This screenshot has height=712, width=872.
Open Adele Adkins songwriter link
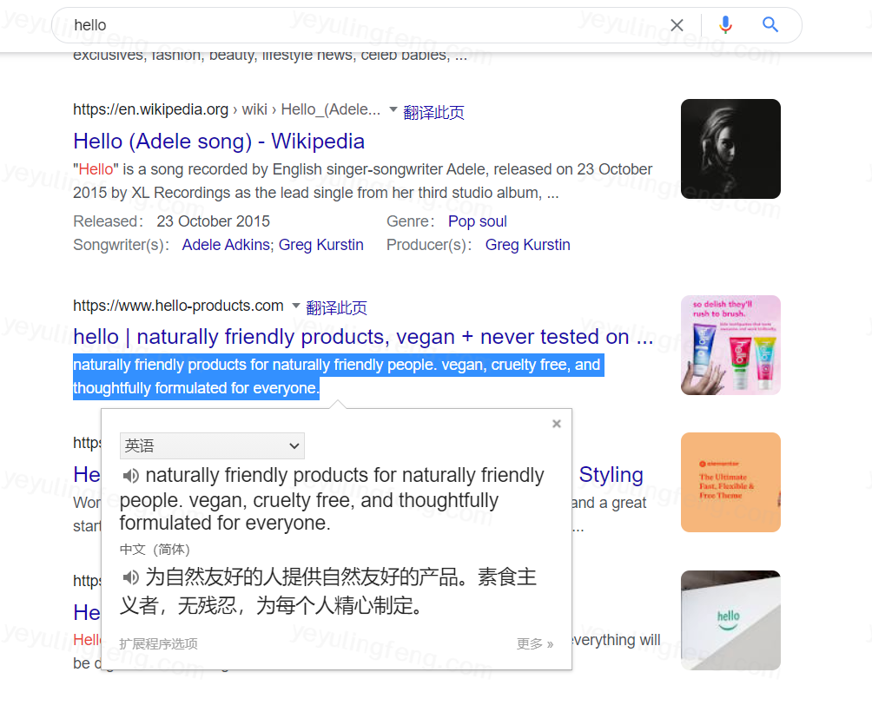(226, 245)
